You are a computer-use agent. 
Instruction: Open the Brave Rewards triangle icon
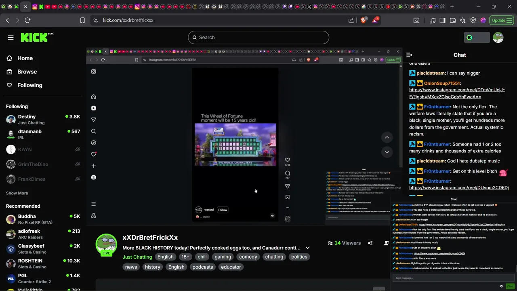click(375, 20)
